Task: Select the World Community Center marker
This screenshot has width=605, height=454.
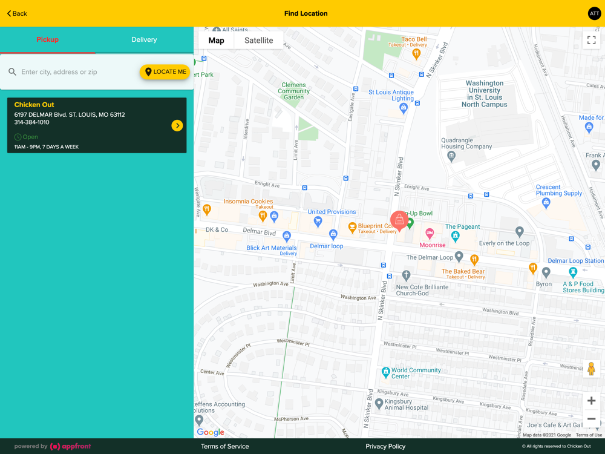Action: [x=385, y=372]
